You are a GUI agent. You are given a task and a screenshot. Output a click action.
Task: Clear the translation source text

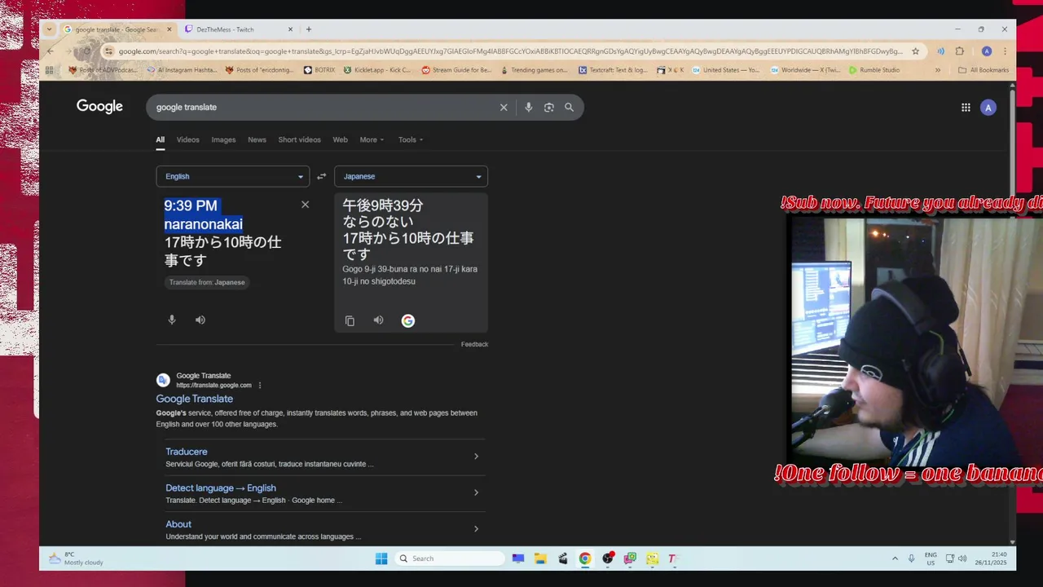coord(305,205)
